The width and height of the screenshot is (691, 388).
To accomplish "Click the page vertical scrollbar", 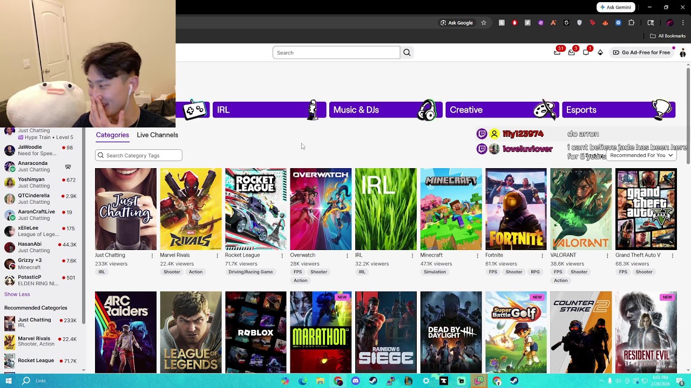I will (x=688, y=116).
